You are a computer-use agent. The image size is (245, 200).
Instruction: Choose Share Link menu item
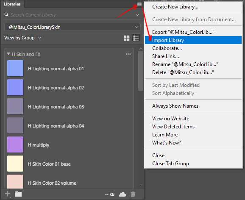pyautogui.click(x=193, y=56)
